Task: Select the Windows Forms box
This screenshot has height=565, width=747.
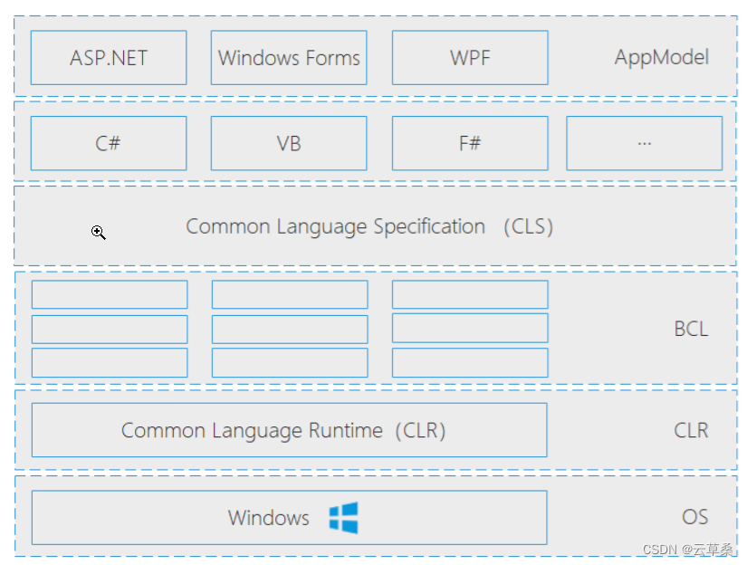Action: [289, 58]
